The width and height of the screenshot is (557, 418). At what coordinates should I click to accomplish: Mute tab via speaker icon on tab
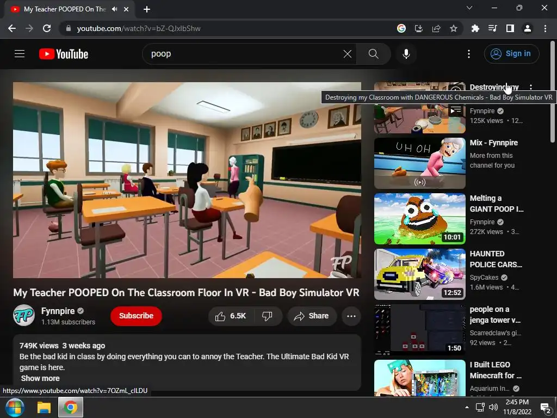click(x=114, y=9)
